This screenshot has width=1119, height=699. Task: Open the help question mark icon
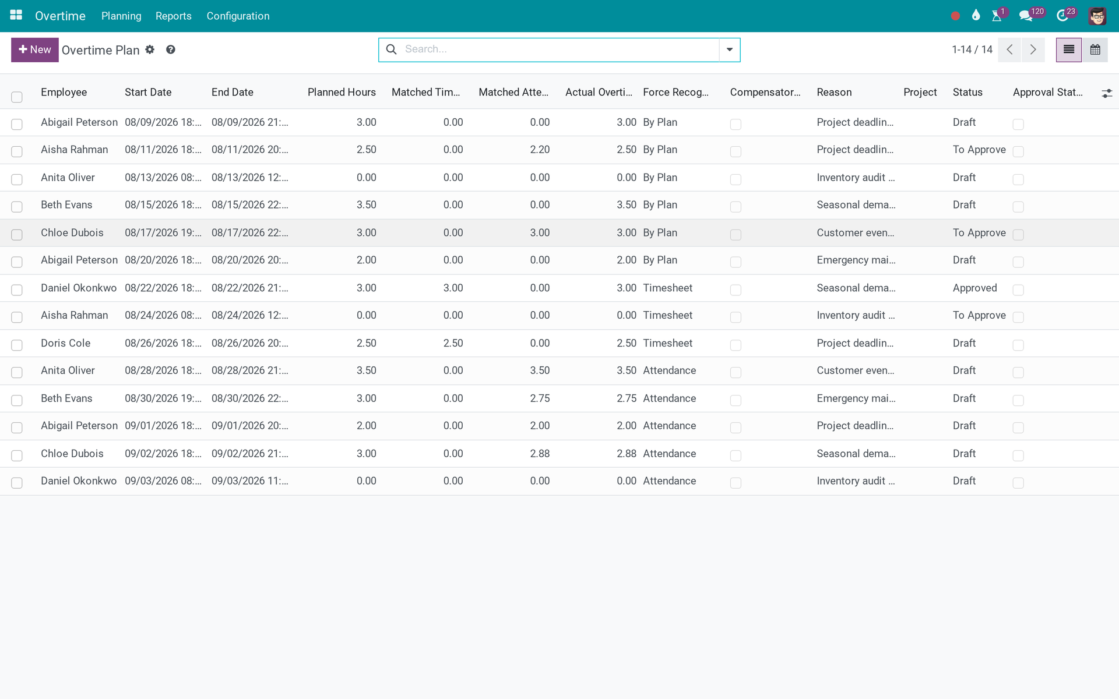pyautogui.click(x=171, y=50)
